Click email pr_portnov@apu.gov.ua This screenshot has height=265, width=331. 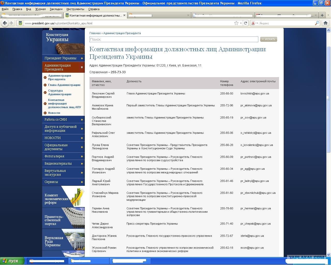click(x=256, y=157)
